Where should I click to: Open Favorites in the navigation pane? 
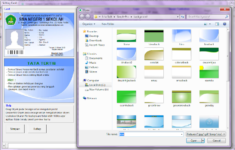[90, 32]
